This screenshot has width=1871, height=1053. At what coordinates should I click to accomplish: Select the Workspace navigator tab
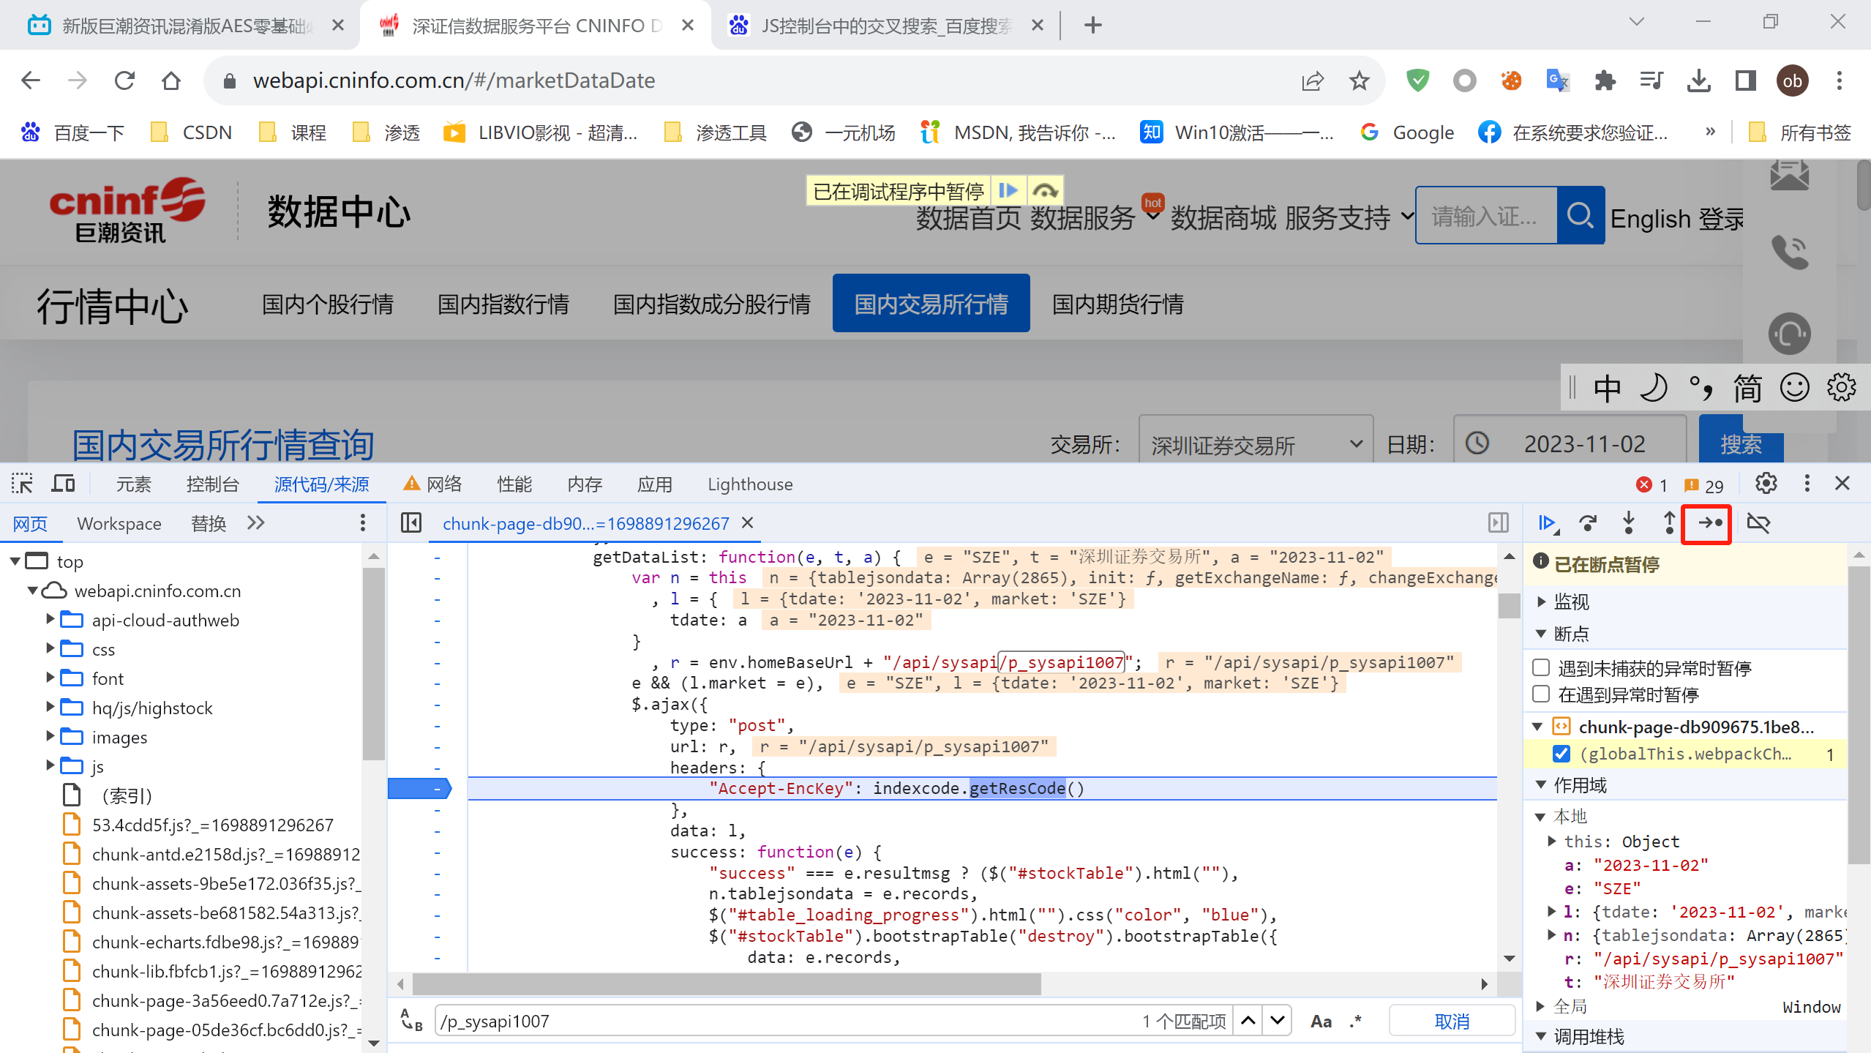[119, 523]
